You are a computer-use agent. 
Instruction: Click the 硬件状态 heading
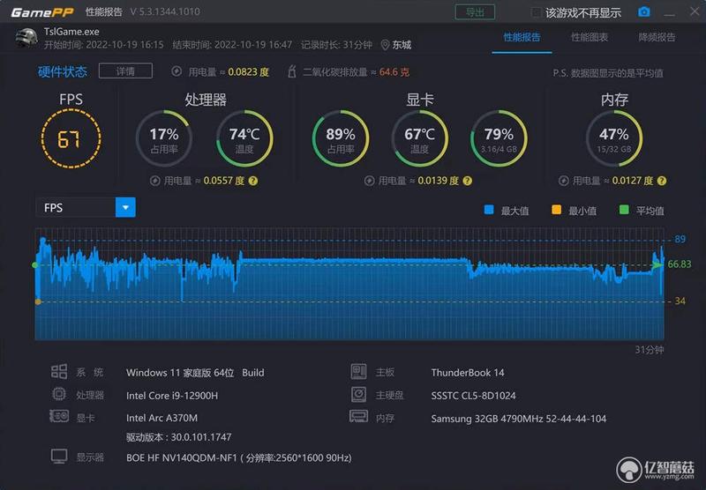tap(63, 71)
